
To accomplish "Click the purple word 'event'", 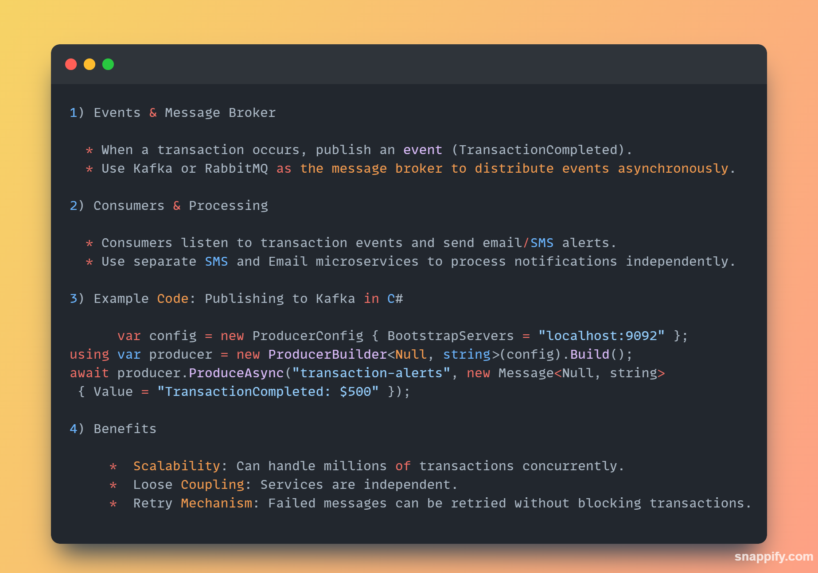I will pyautogui.click(x=422, y=150).
